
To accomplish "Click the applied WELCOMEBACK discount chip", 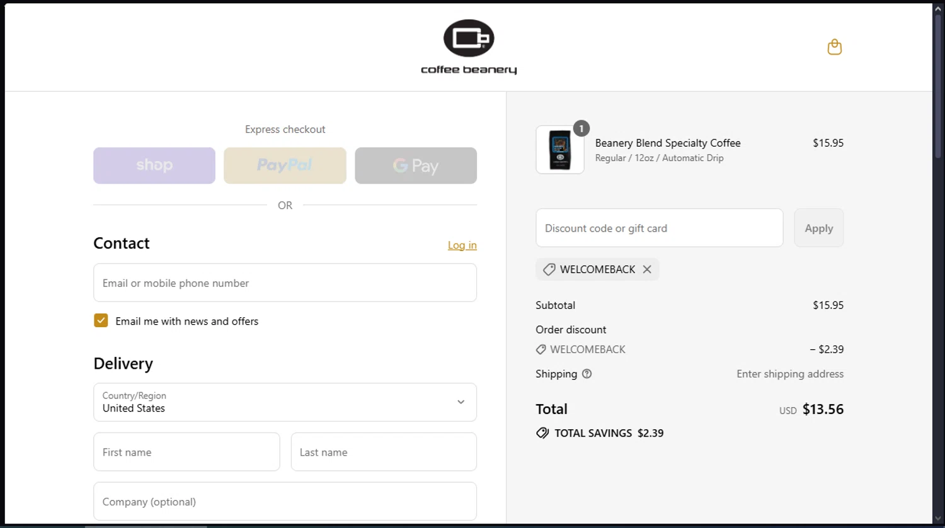I will click(597, 269).
